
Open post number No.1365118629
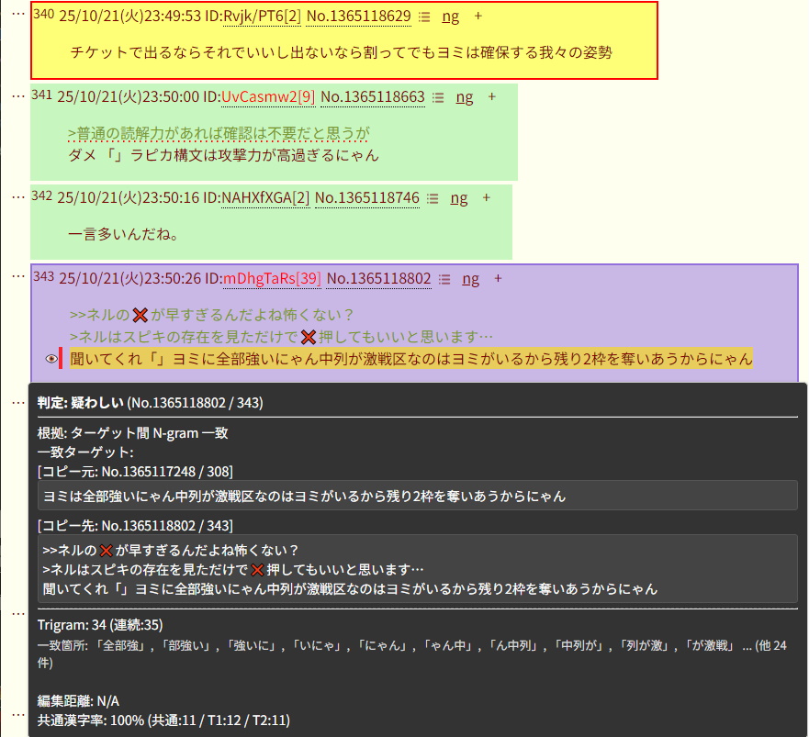click(358, 17)
